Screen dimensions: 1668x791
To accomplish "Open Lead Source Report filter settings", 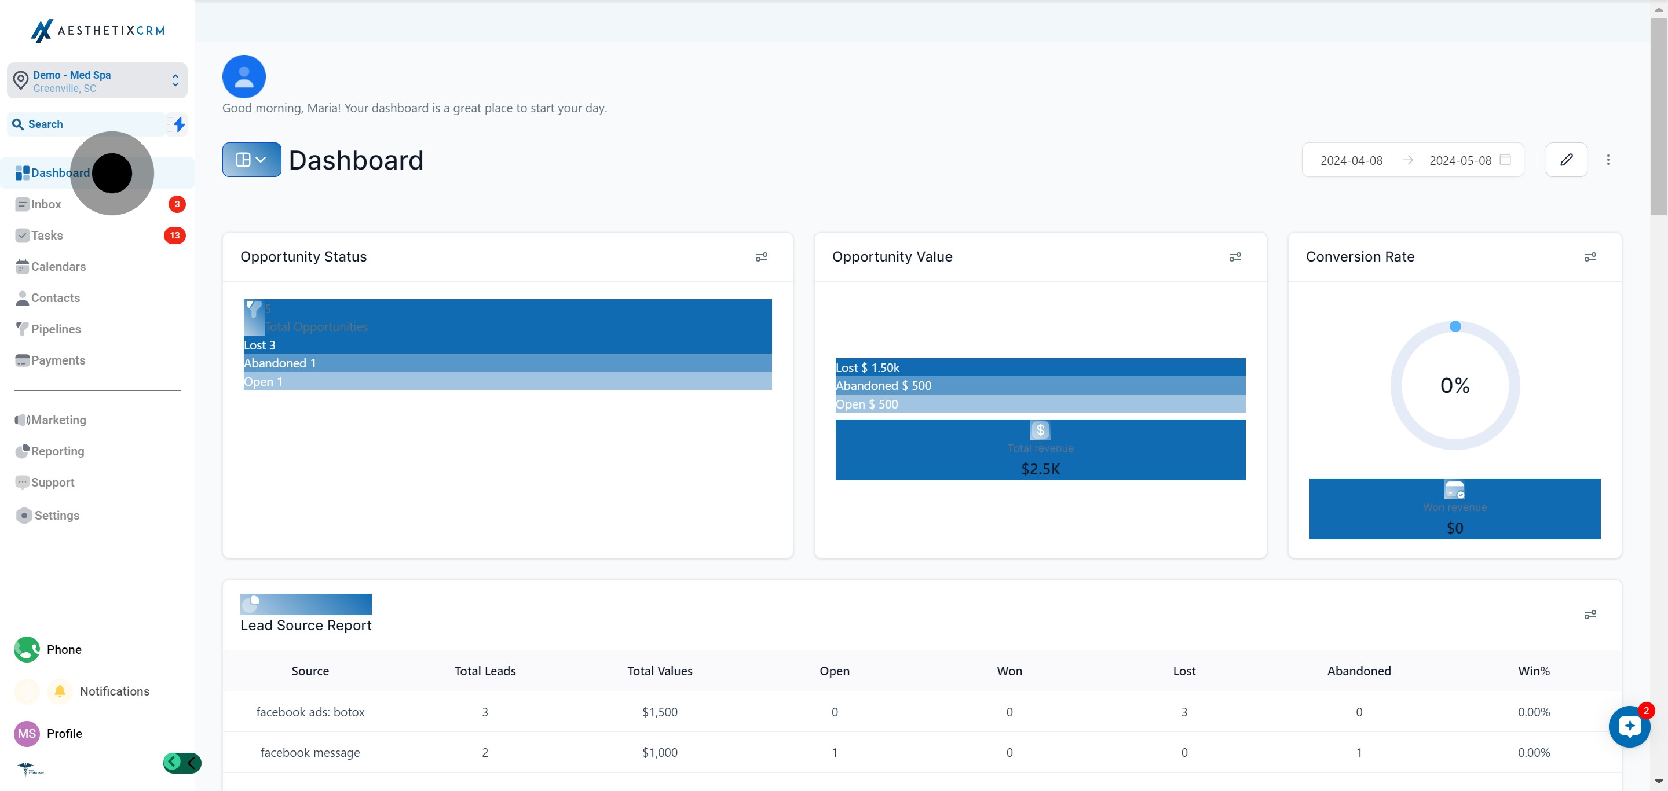I will [1590, 615].
